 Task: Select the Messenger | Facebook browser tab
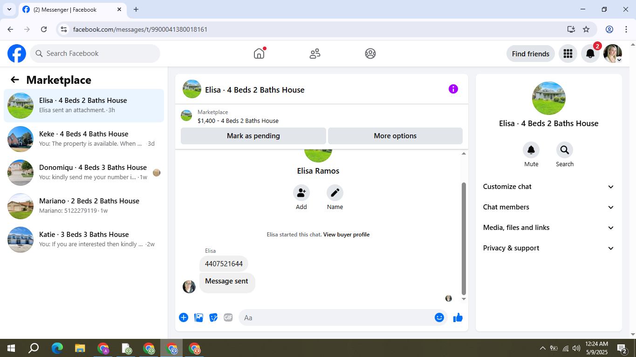(72, 9)
